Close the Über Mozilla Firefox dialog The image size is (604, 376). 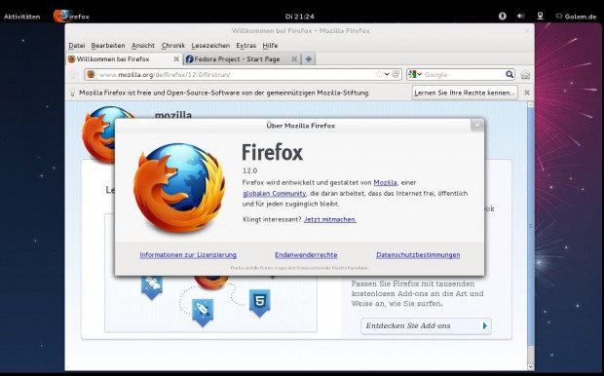click(477, 125)
